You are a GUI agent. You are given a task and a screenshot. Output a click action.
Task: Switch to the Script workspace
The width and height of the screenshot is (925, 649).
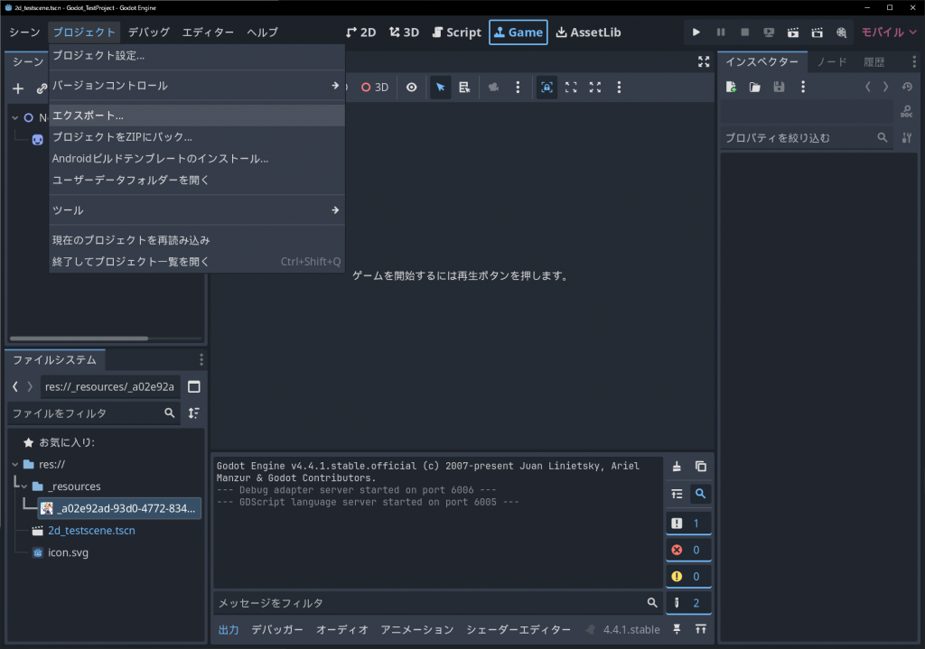coord(456,32)
